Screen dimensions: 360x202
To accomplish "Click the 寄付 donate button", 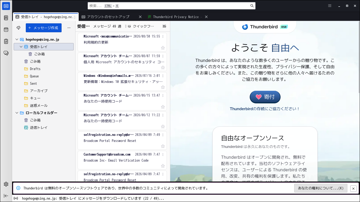I will pyautogui.click(x=265, y=97).
